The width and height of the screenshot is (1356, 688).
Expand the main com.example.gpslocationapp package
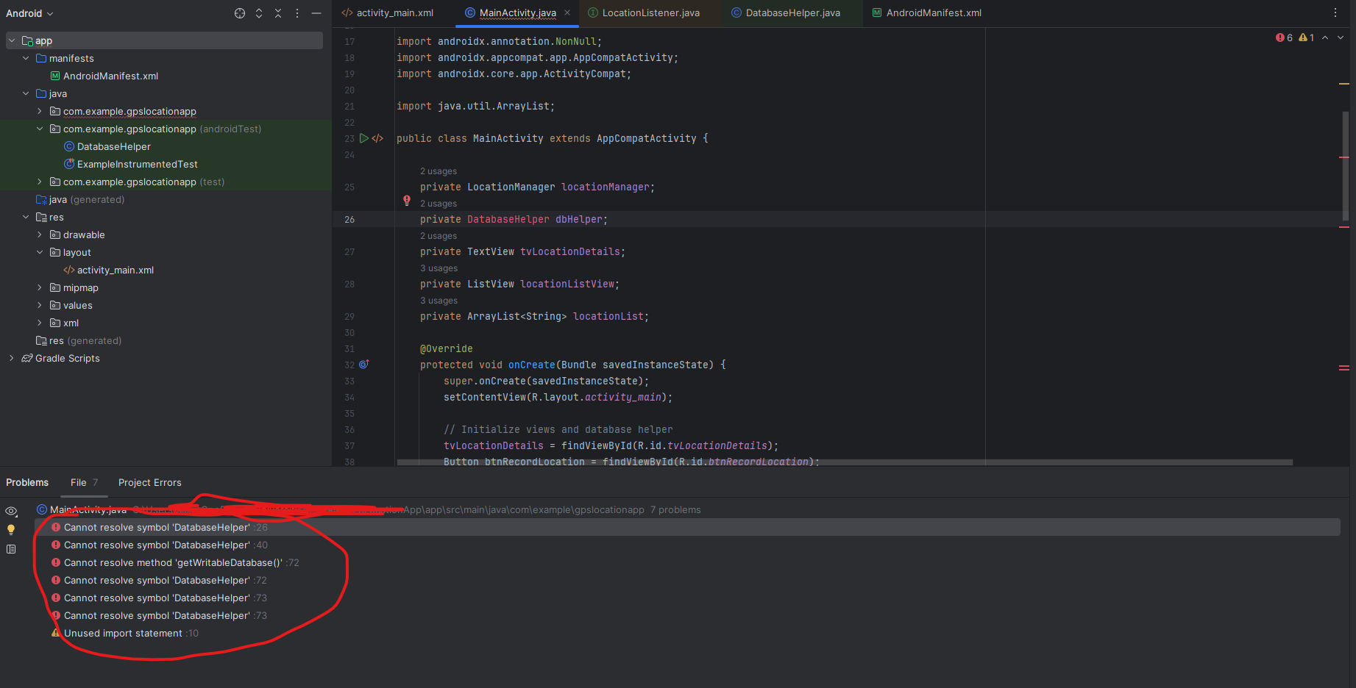tap(40, 111)
